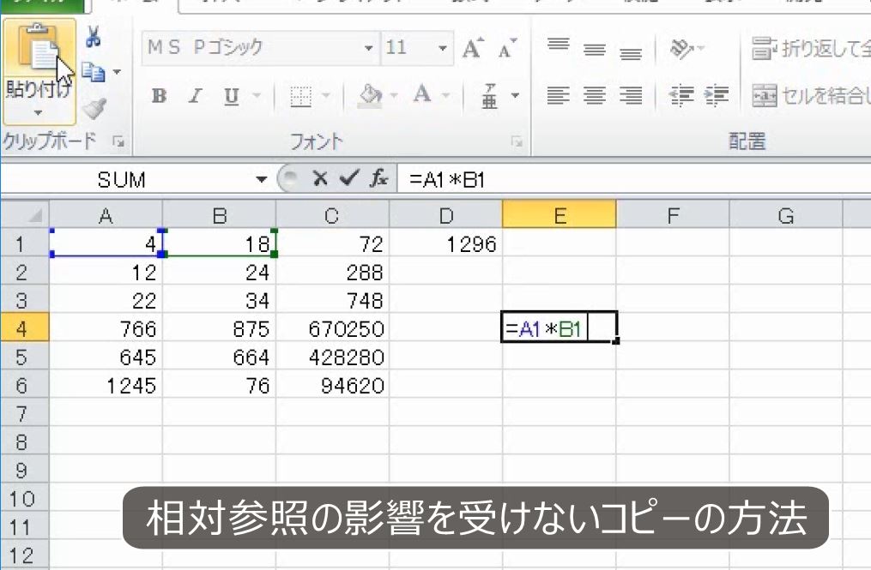The height and width of the screenshot is (570, 871).
Task: Toggle Bold formatting
Action: click(159, 96)
